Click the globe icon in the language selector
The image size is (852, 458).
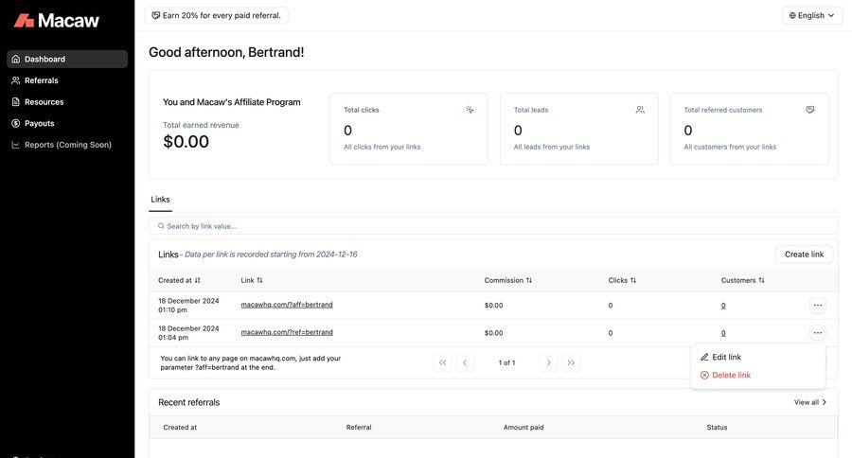792,15
